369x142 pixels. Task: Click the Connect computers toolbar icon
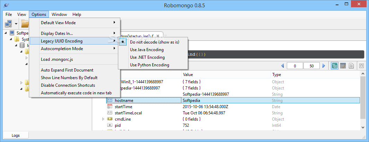point(8,23)
